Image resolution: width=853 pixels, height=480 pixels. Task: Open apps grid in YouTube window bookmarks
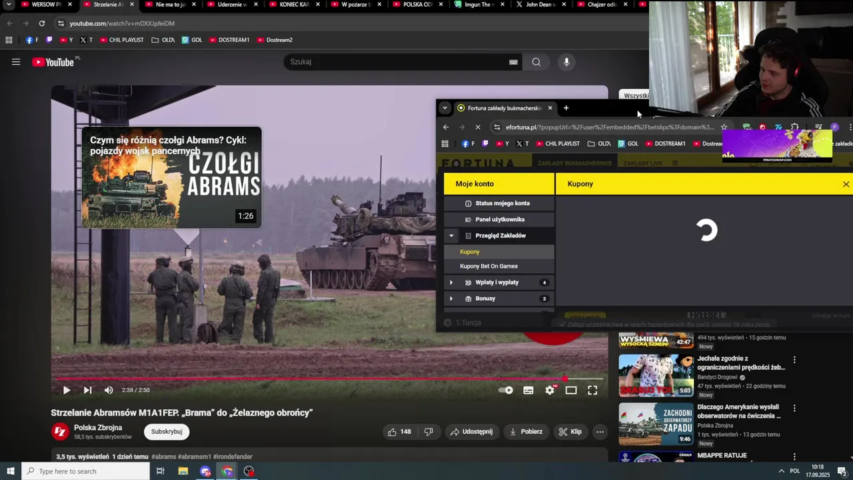(x=9, y=40)
